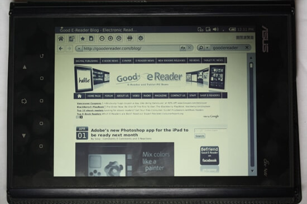
Task: Open browser settings gear icon
Action: pyautogui.click(x=141, y=38)
